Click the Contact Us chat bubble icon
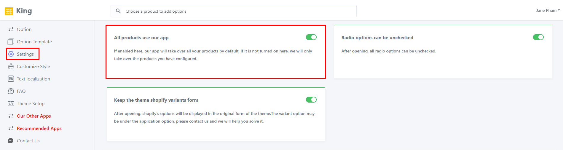This screenshot has height=150, width=563. pos(11,141)
